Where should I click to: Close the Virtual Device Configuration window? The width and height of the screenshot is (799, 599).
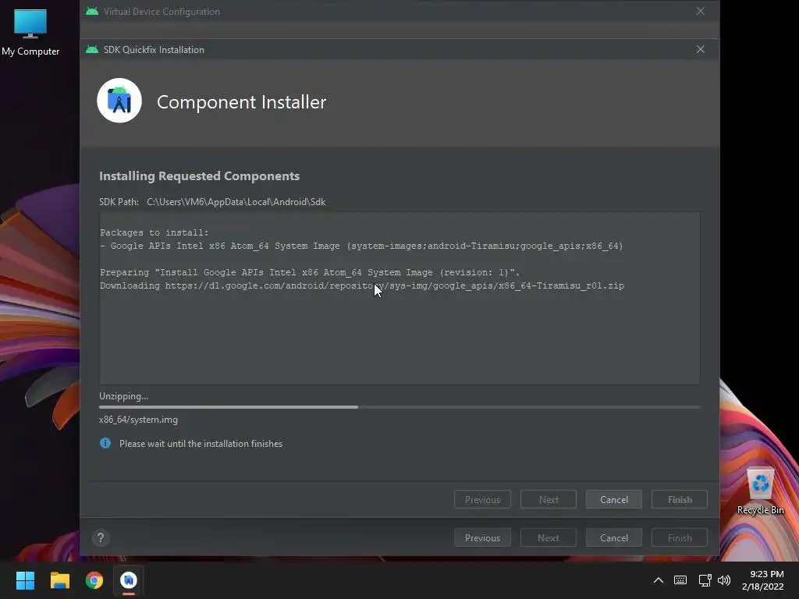pos(701,11)
